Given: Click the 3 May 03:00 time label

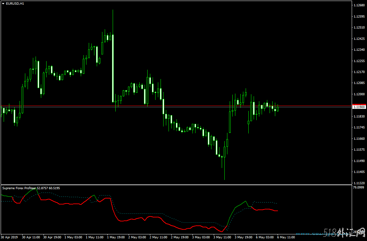Looking at the screenshot, I should tap(201, 237).
